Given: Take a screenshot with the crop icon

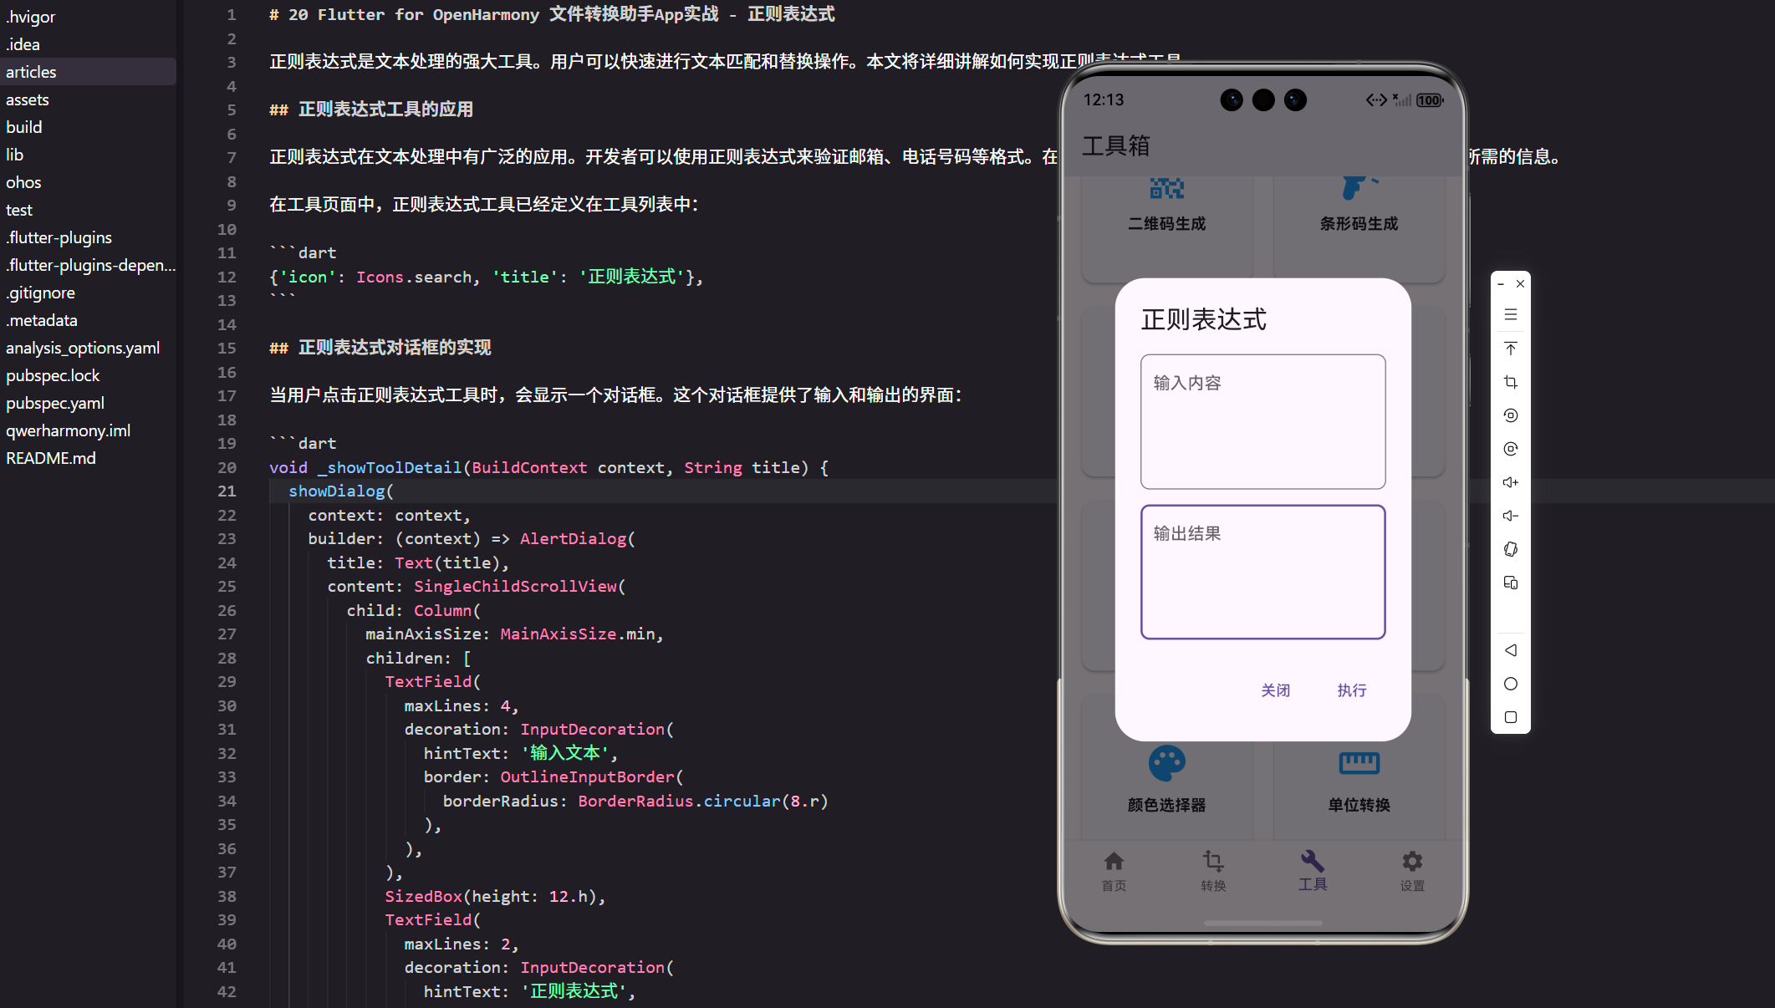Looking at the screenshot, I should coord(1511,382).
